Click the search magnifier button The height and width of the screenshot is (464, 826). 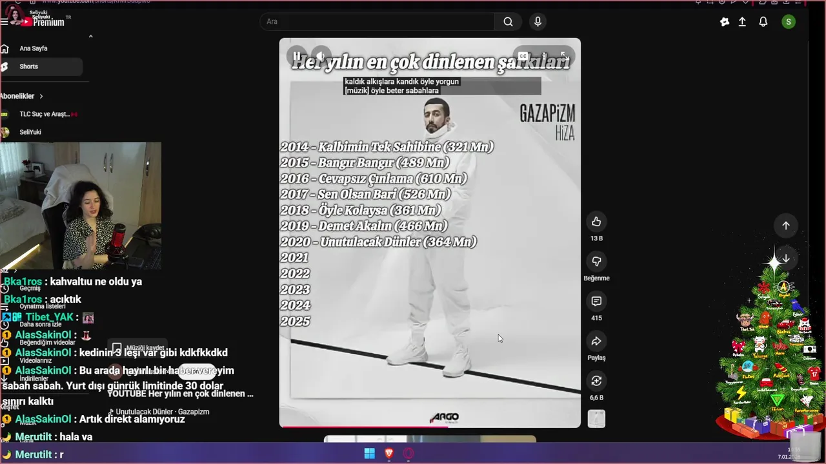coord(509,22)
